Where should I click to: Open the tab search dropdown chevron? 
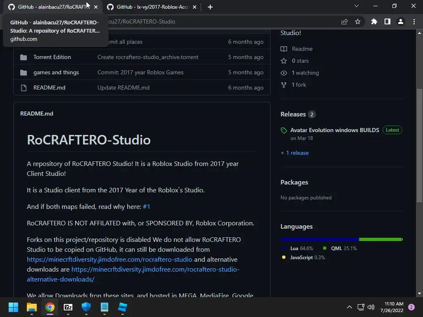(356, 6)
